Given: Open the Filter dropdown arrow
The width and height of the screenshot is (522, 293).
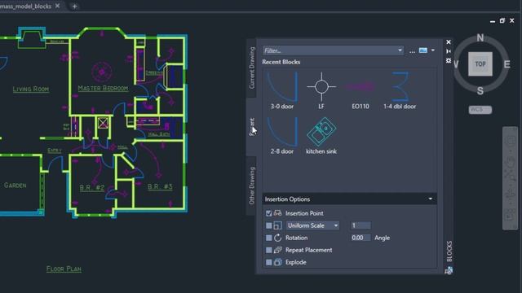Looking at the screenshot, I should (400, 50).
